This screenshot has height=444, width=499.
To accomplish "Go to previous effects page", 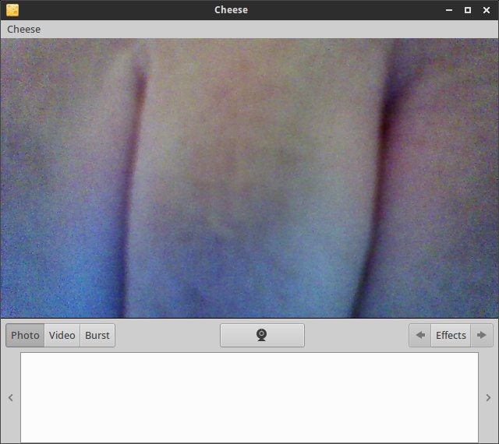I will (x=420, y=335).
